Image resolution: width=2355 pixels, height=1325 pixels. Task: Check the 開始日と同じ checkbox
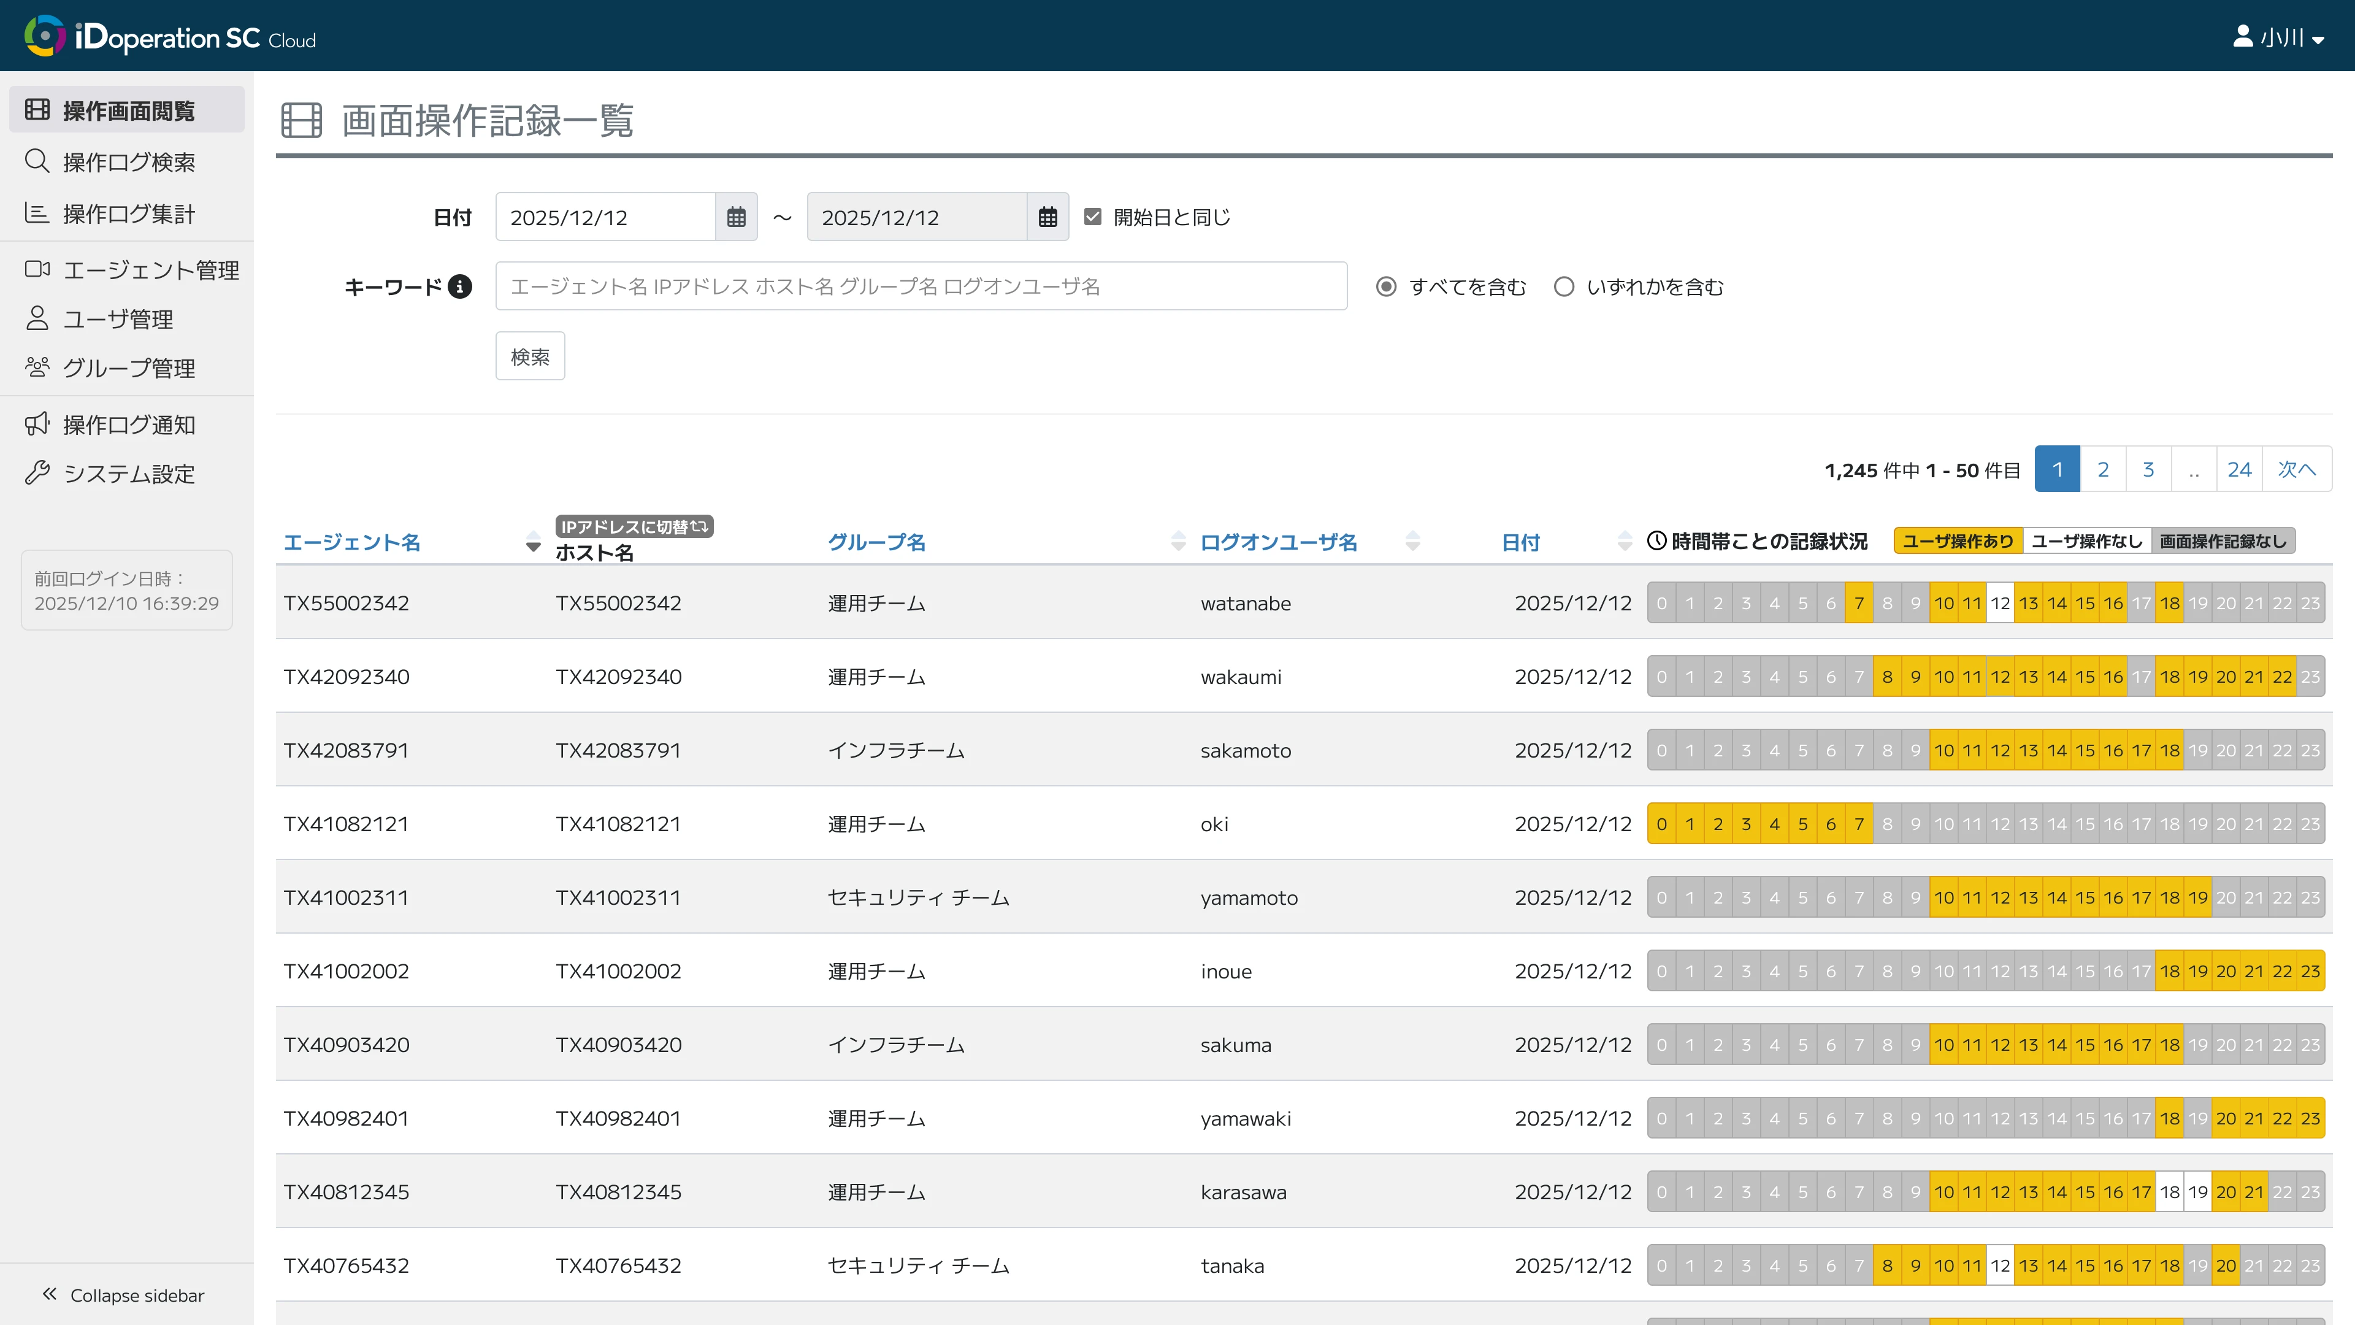click(1093, 217)
